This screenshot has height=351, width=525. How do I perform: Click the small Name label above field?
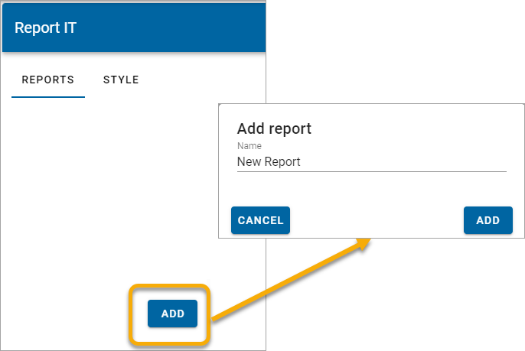pos(249,146)
